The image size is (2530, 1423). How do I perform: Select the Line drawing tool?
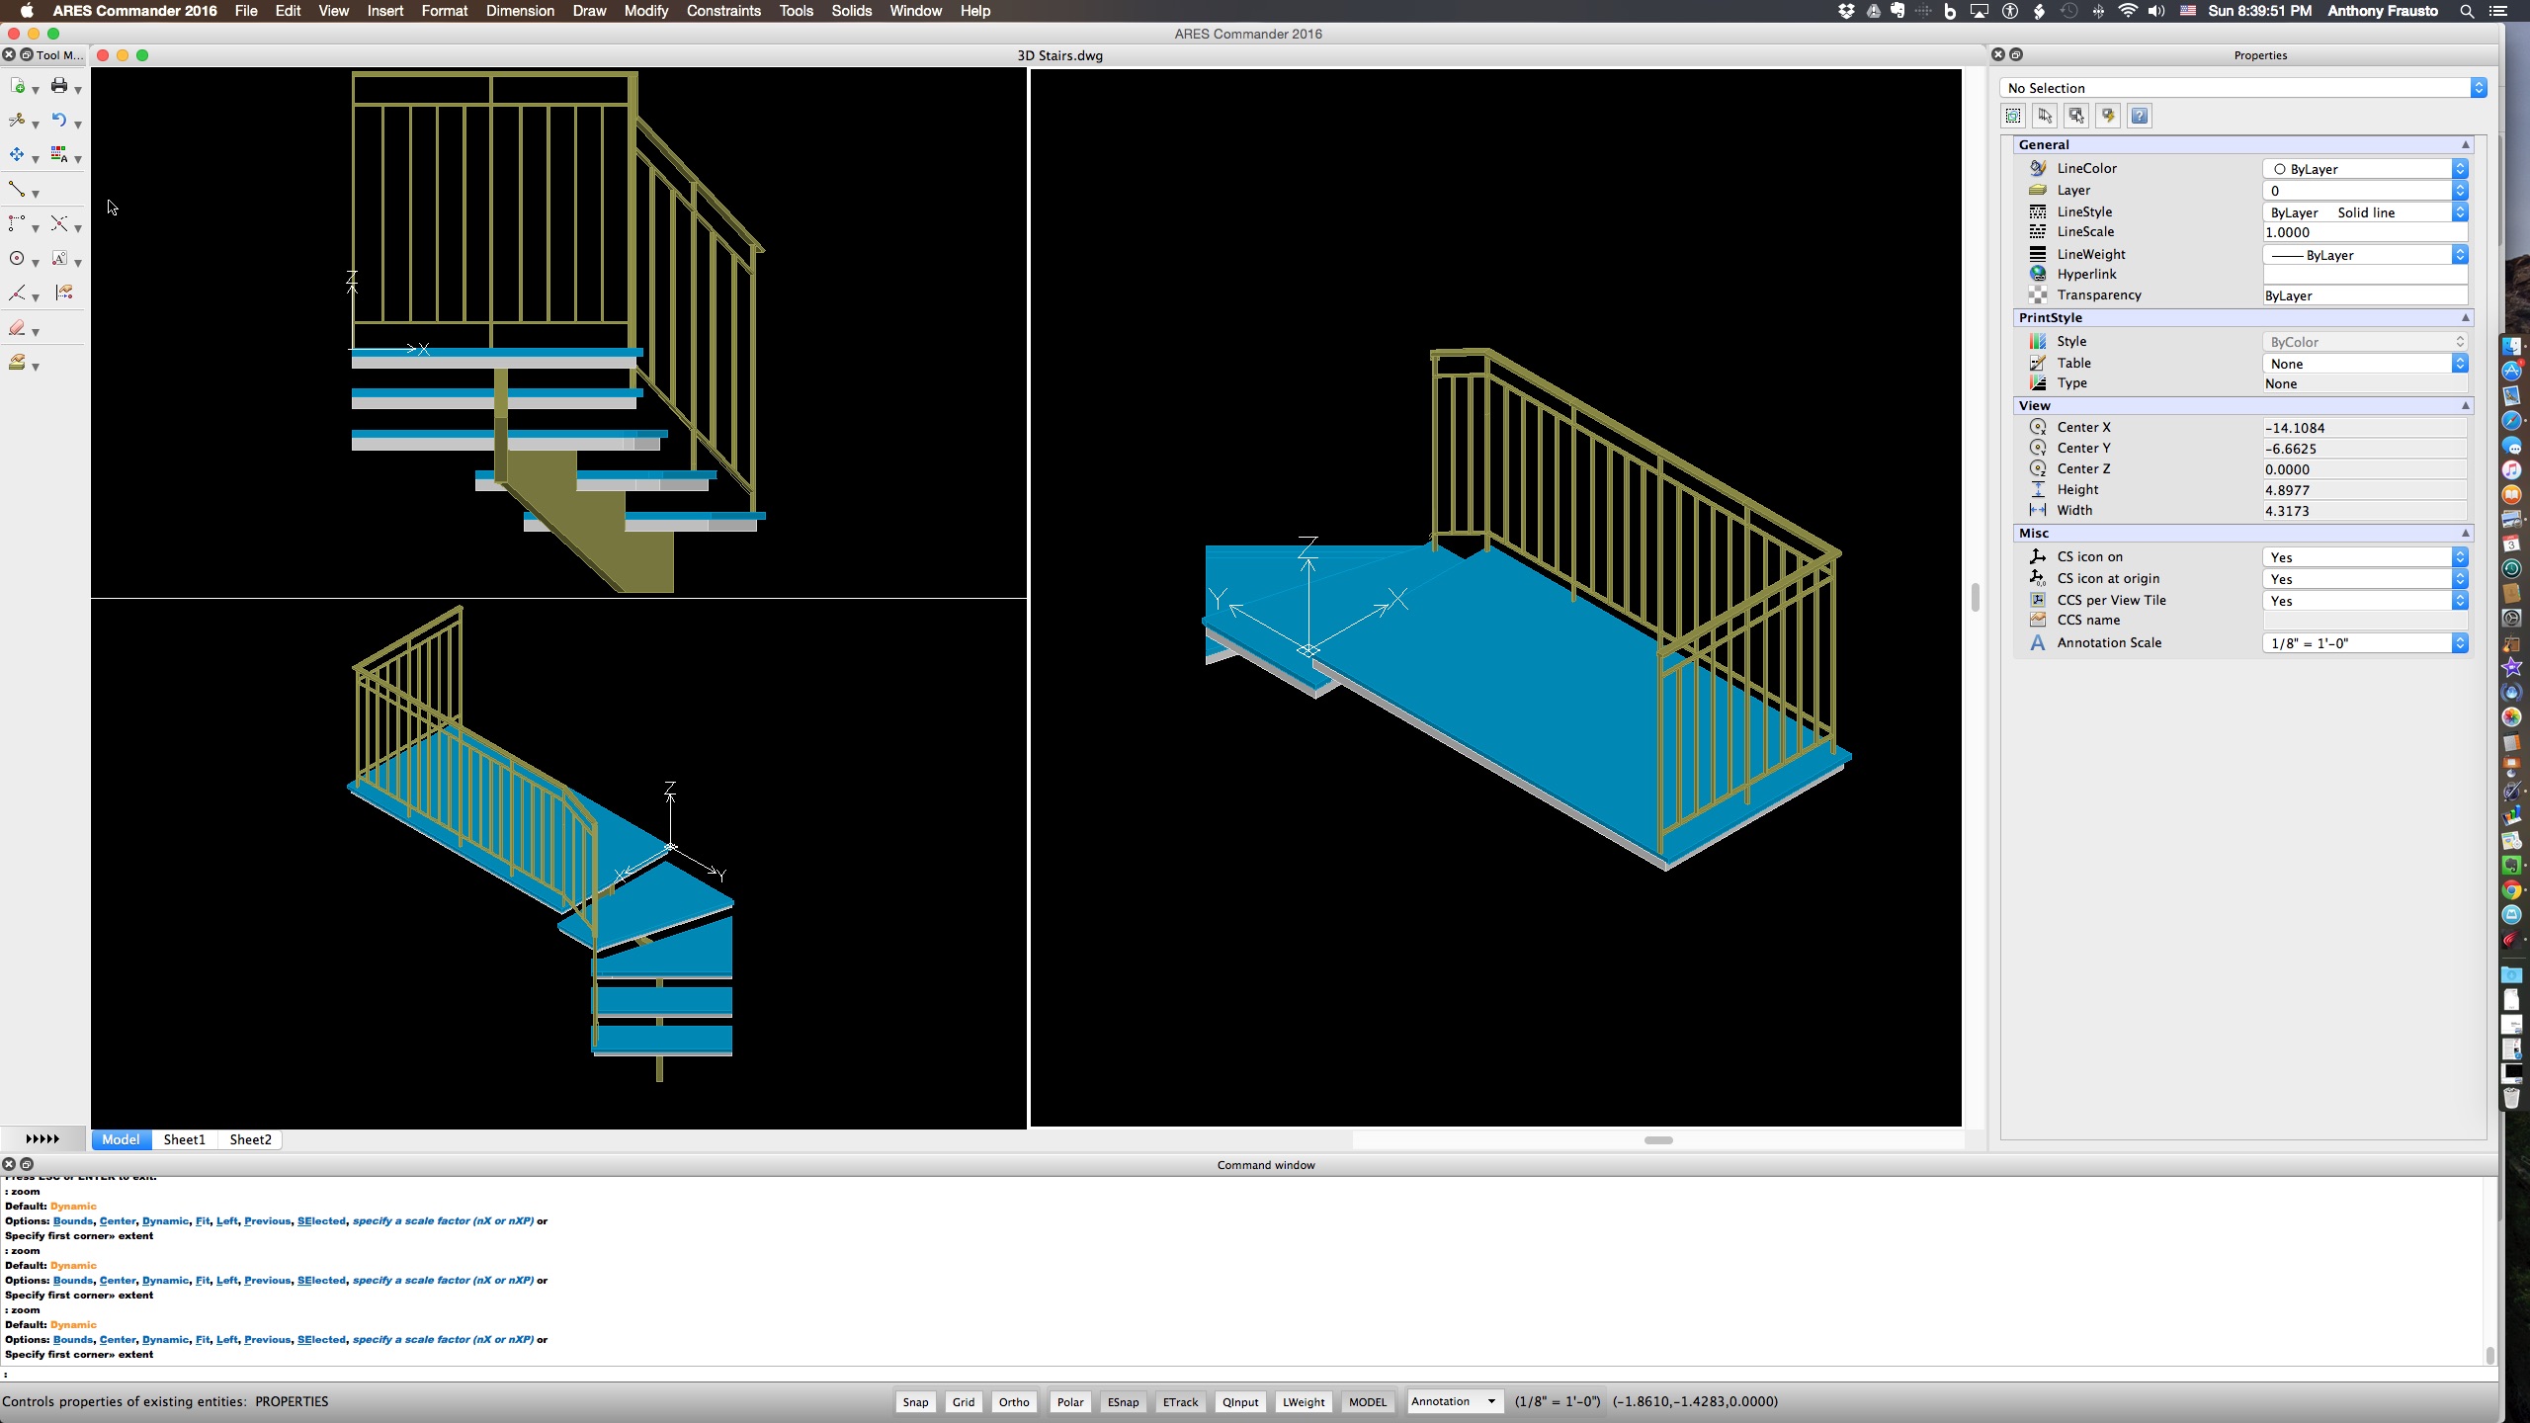(17, 189)
